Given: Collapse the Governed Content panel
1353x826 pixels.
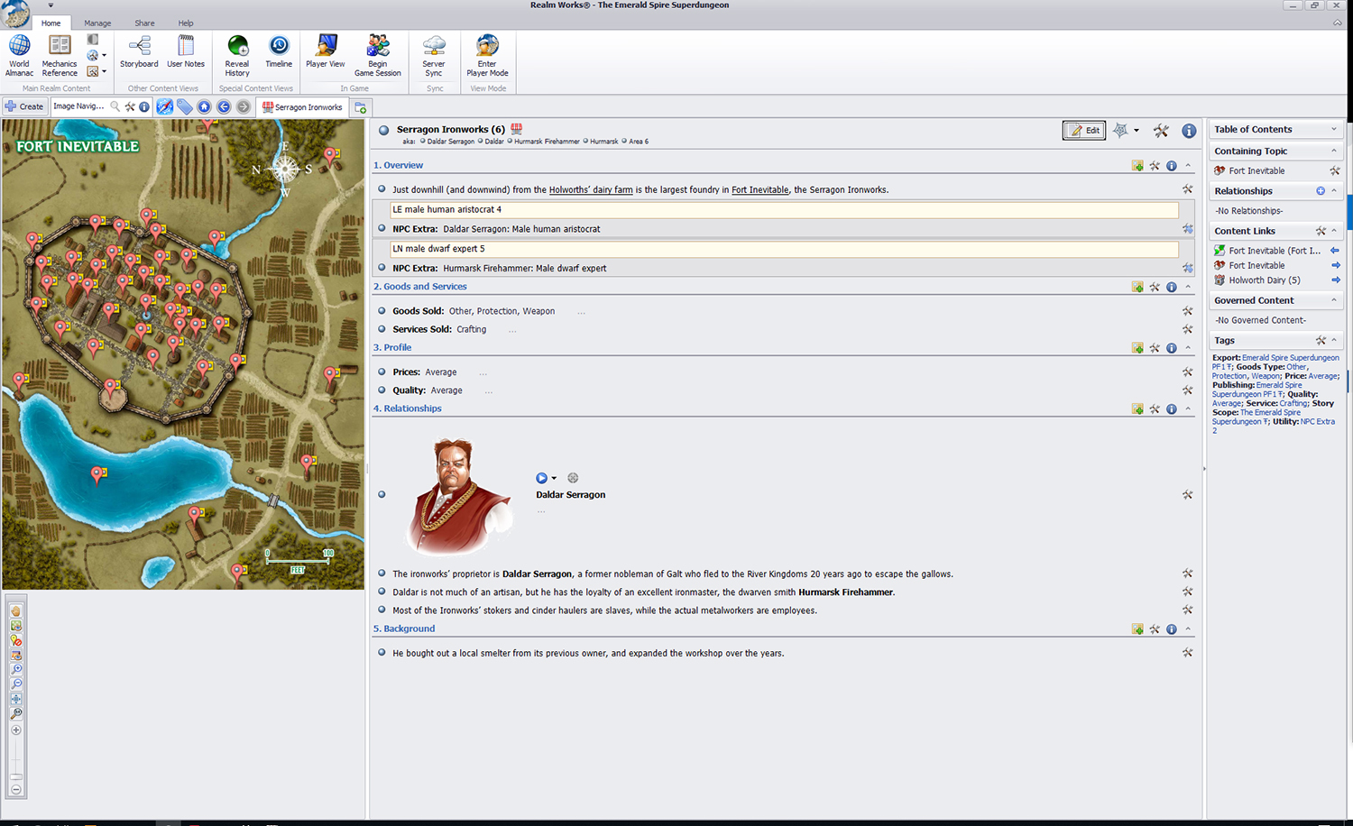Looking at the screenshot, I should 1334,300.
